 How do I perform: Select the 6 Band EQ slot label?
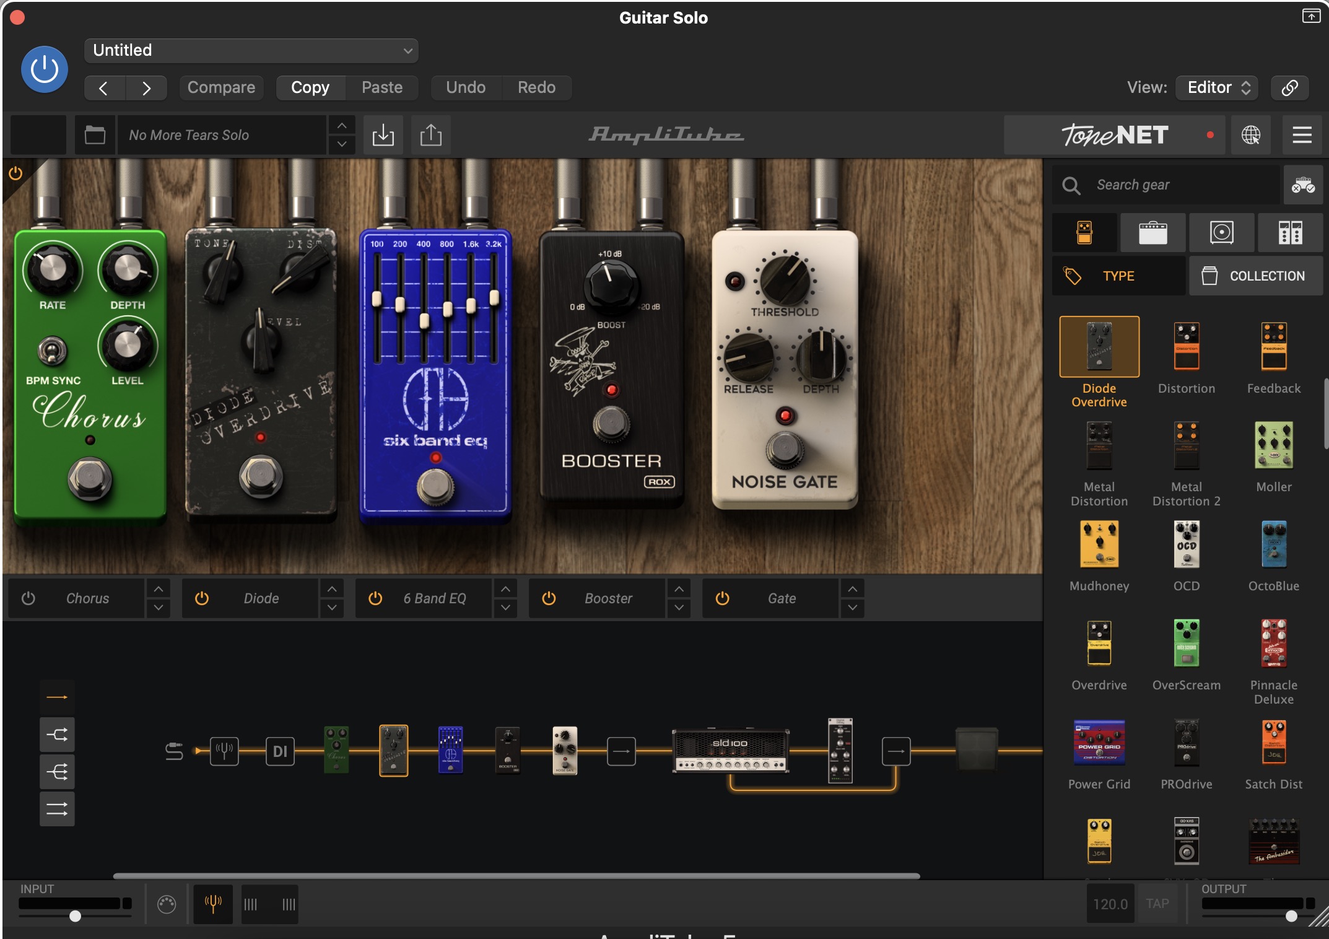[x=435, y=598]
